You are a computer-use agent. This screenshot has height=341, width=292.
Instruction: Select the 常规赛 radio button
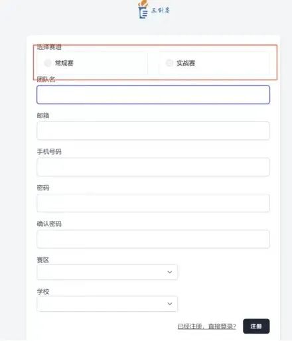pos(48,63)
